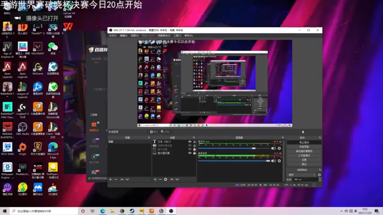Viewport: 383px width, 215px height.
Task: Launch OBS Studio desktop shortcut
Action: tap(23, 129)
